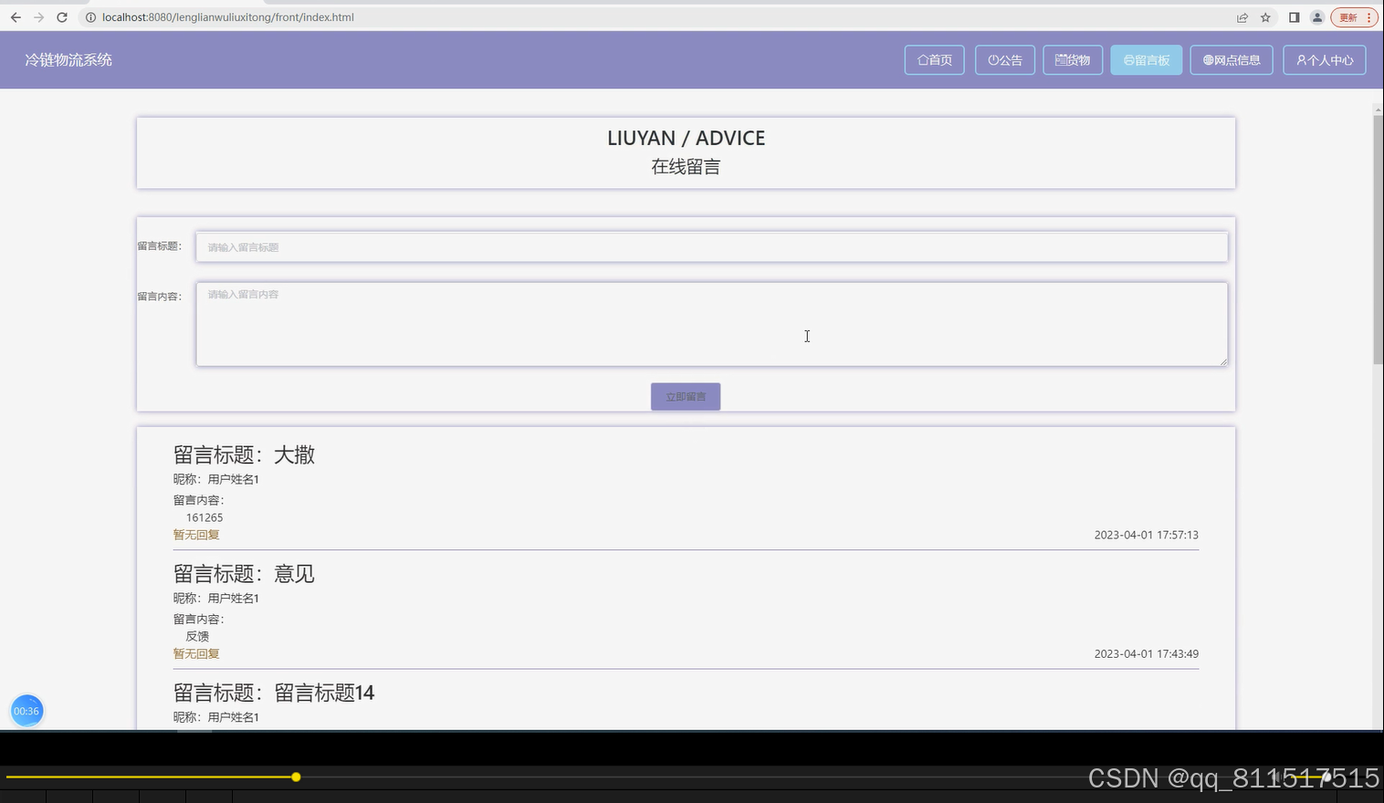Click the browser profile avatar icon
The height and width of the screenshot is (803, 1384).
point(1316,16)
